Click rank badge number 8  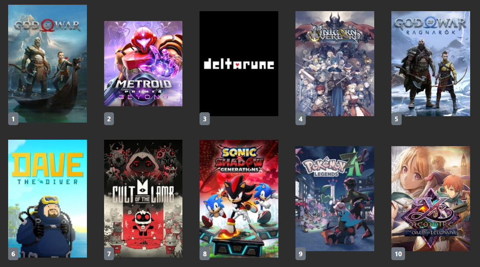point(205,254)
